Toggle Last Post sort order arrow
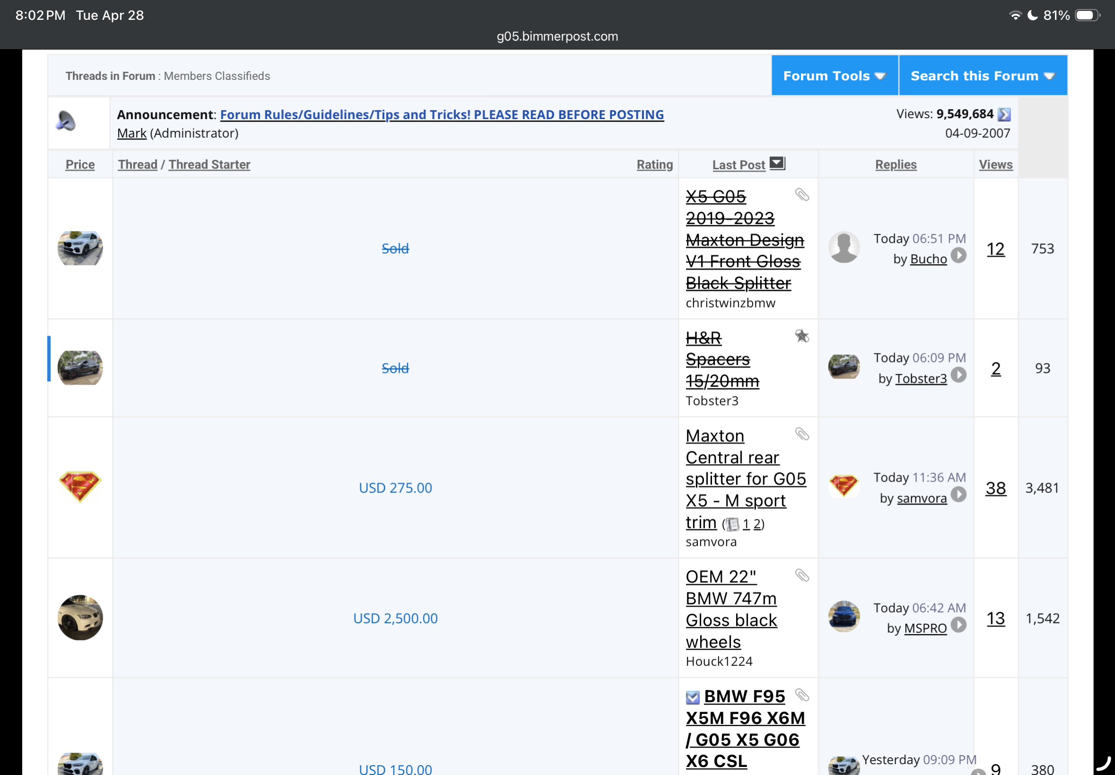This screenshot has width=1115, height=775. pyautogui.click(x=777, y=164)
